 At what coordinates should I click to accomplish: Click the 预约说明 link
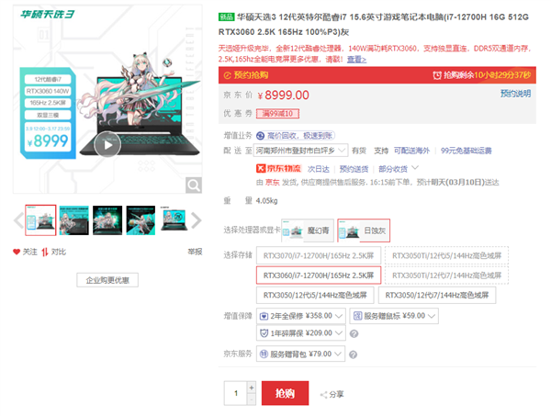pos(515,94)
